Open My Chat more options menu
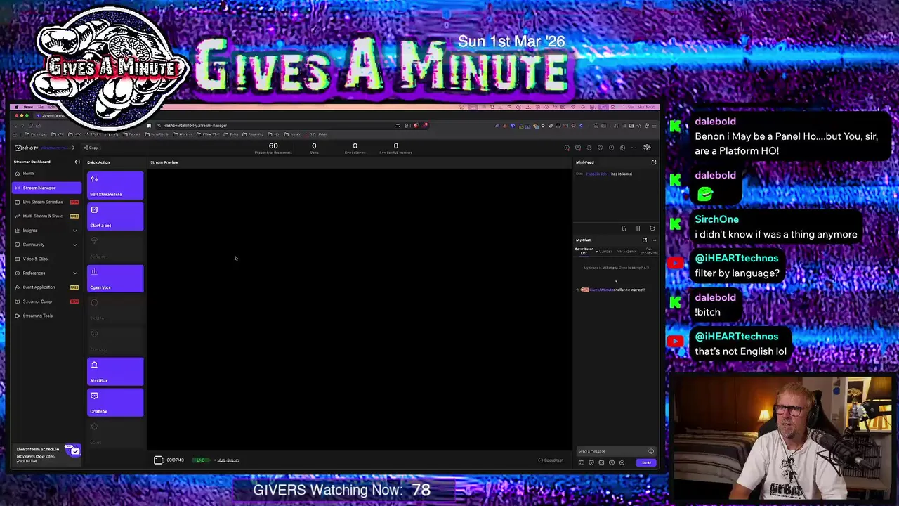Image resolution: width=899 pixels, height=506 pixels. click(654, 240)
